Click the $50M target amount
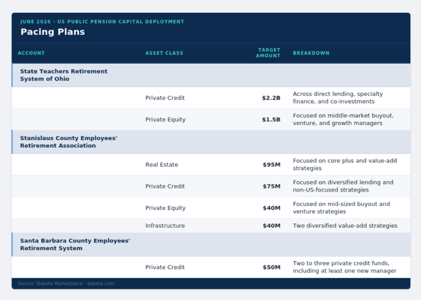Image resolution: width=421 pixels, height=300 pixels. pos(271,267)
